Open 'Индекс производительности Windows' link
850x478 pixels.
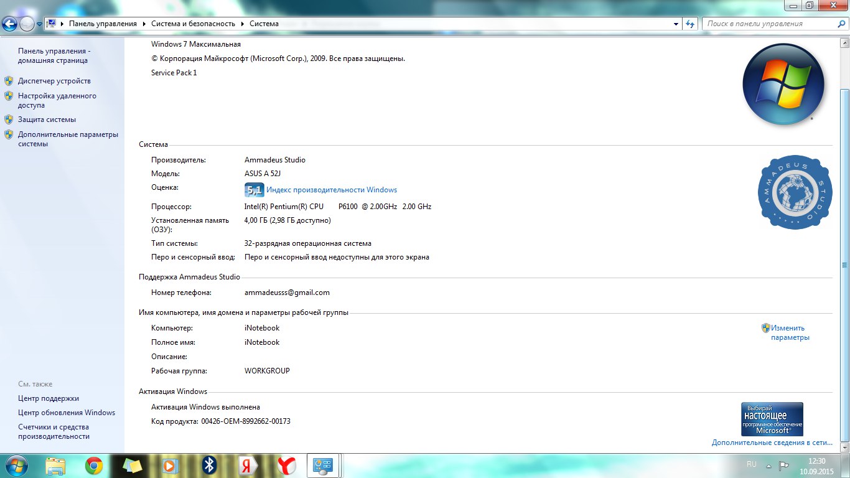click(x=332, y=190)
